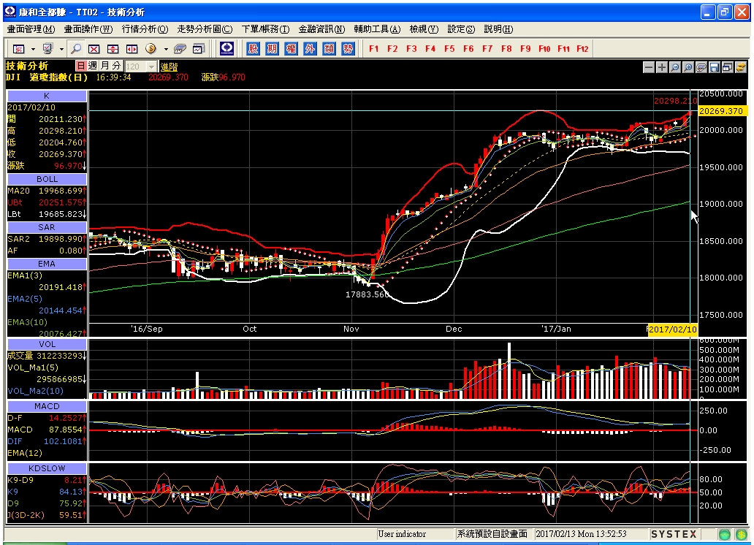Click the F8 shortcut button
Screen dimensions: 754x545
[x=506, y=49]
